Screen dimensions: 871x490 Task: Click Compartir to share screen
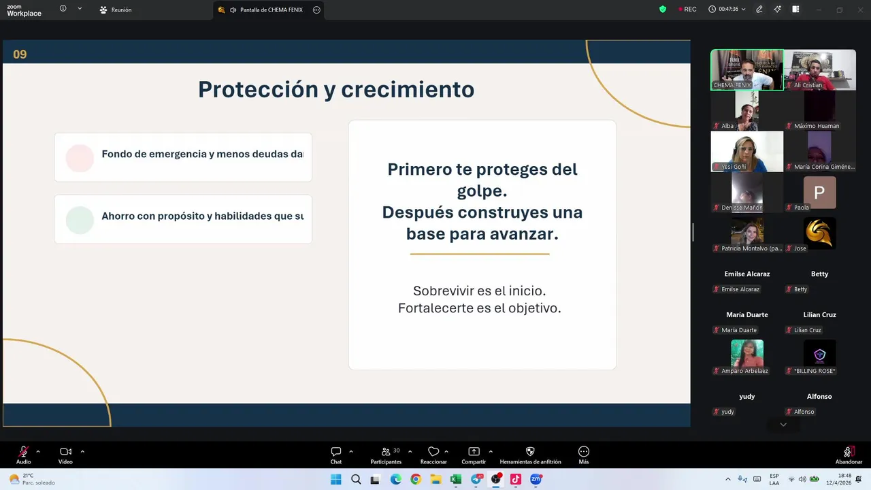[x=474, y=455]
